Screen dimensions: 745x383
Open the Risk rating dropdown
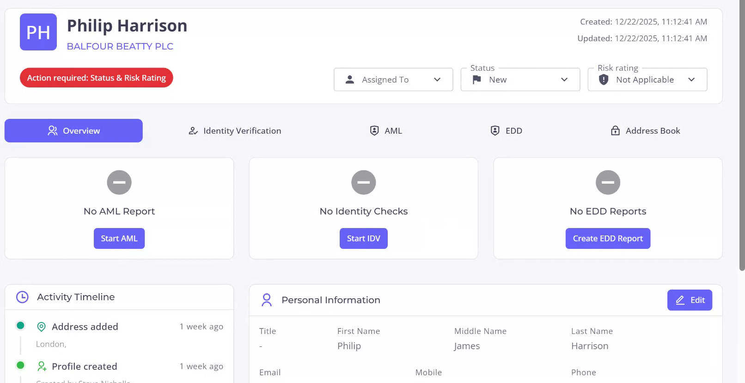[x=647, y=80]
